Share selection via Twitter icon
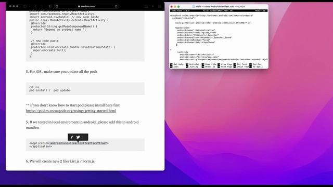This screenshot has width=333, height=187. click(x=78, y=137)
